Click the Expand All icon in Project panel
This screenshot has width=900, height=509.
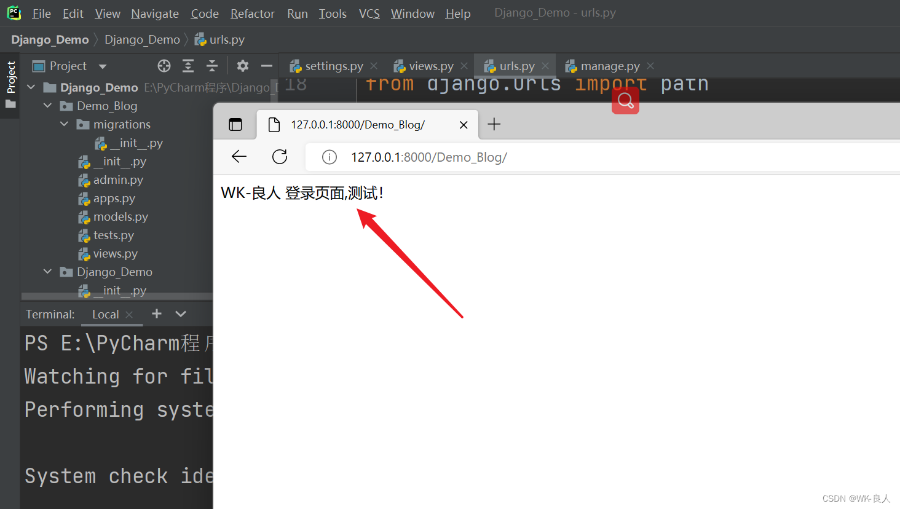click(188, 66)
